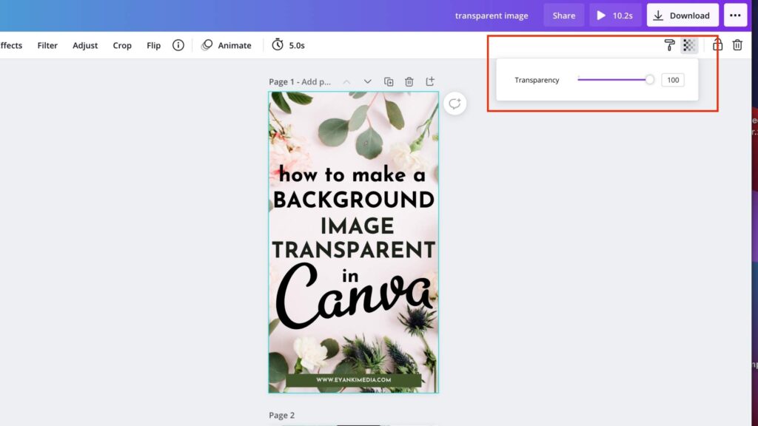758x426 pixels.
Task: Expand Page 1 options with the down chevron
Action: (x=367, y=81)
